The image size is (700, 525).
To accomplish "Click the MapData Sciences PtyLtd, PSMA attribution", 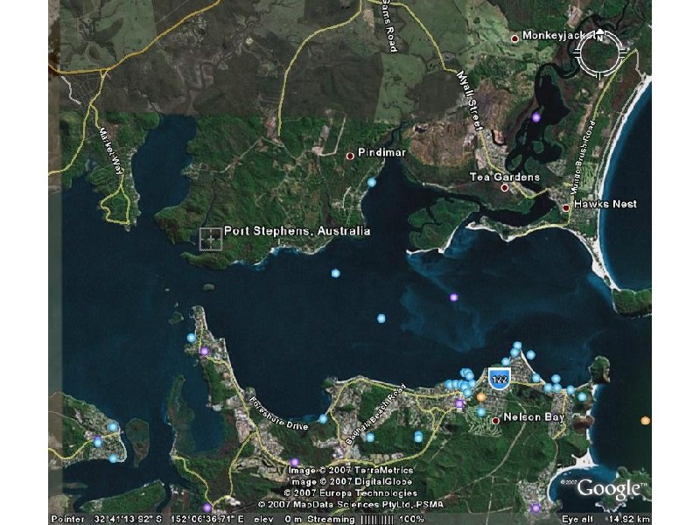I will pos(351,505).
